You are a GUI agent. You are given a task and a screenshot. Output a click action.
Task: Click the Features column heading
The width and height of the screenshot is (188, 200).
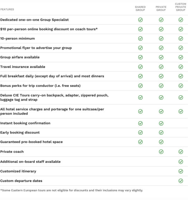(x=7, y=9)
